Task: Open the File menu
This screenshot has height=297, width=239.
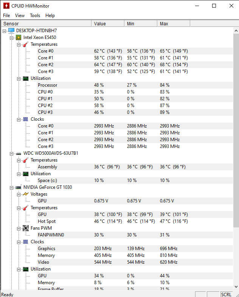Action: pos(6,16)
